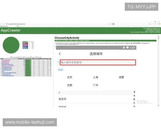This screenshot has height=129, width=161.
Task: Click the green test summary bar
Action: pos(105,41)
